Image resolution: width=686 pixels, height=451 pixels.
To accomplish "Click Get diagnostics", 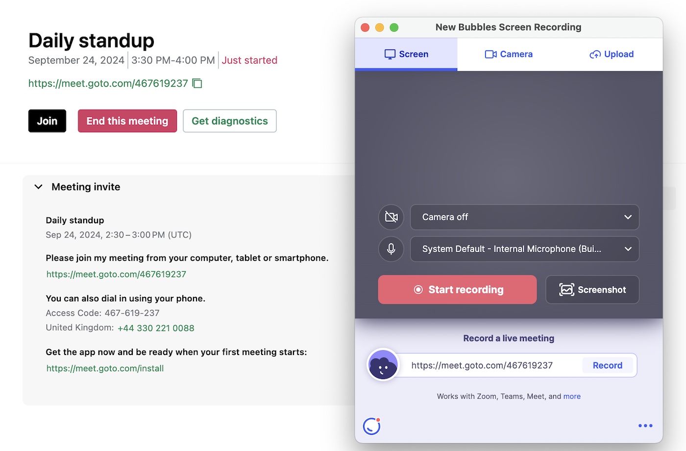I will (x=230, y=121).
